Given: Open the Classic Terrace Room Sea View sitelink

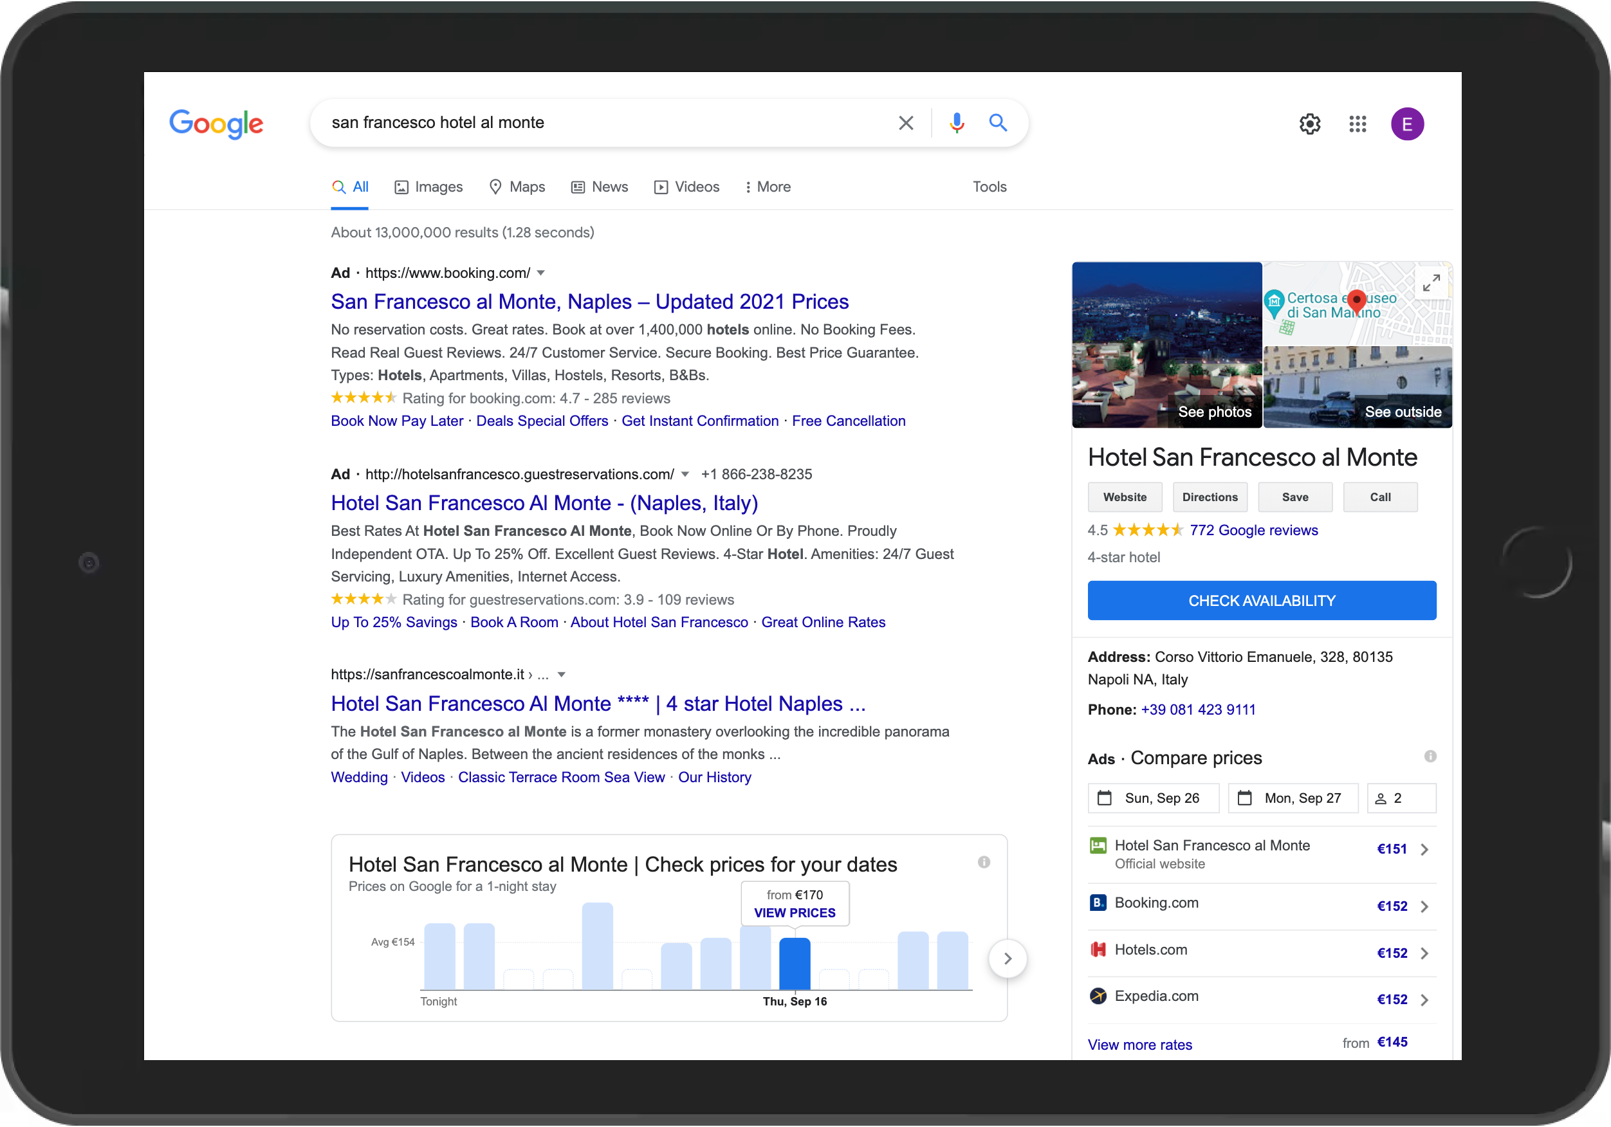Looking at the screenshot, I should point(560,778).
